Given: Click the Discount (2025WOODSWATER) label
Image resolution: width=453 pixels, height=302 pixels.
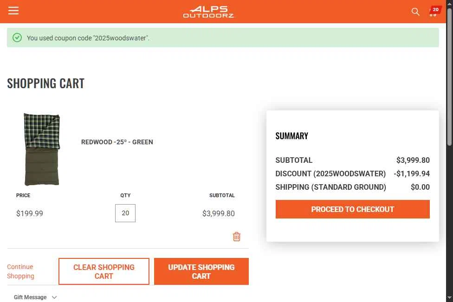Looking at the screenshot, I should click(330, 173).
